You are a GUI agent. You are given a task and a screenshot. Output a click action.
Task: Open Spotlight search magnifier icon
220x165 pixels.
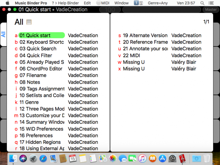pos(202,3)
